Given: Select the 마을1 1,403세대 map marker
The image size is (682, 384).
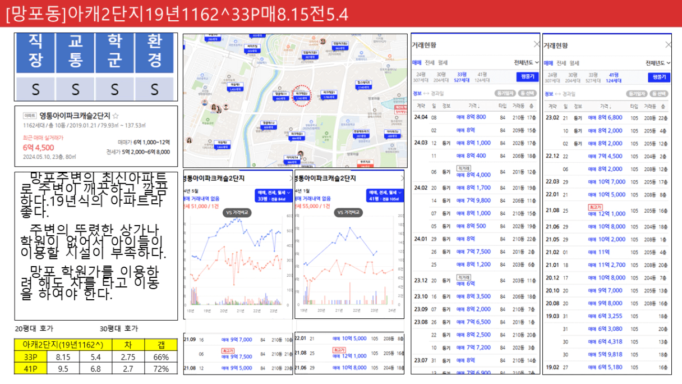Looking at the screenshot, I should pos(234,87).
